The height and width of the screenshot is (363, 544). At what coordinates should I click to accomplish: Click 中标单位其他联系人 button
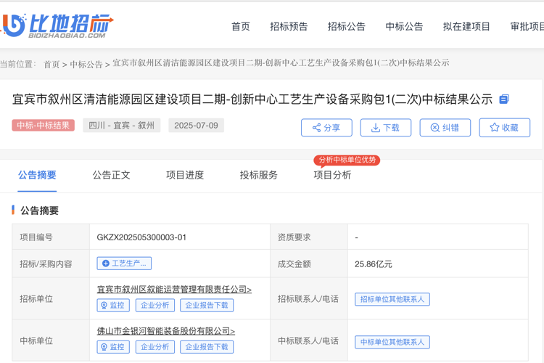[392, 342]
